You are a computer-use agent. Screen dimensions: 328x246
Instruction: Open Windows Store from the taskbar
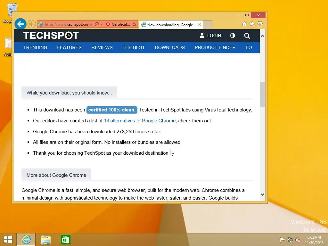(65, 240)
